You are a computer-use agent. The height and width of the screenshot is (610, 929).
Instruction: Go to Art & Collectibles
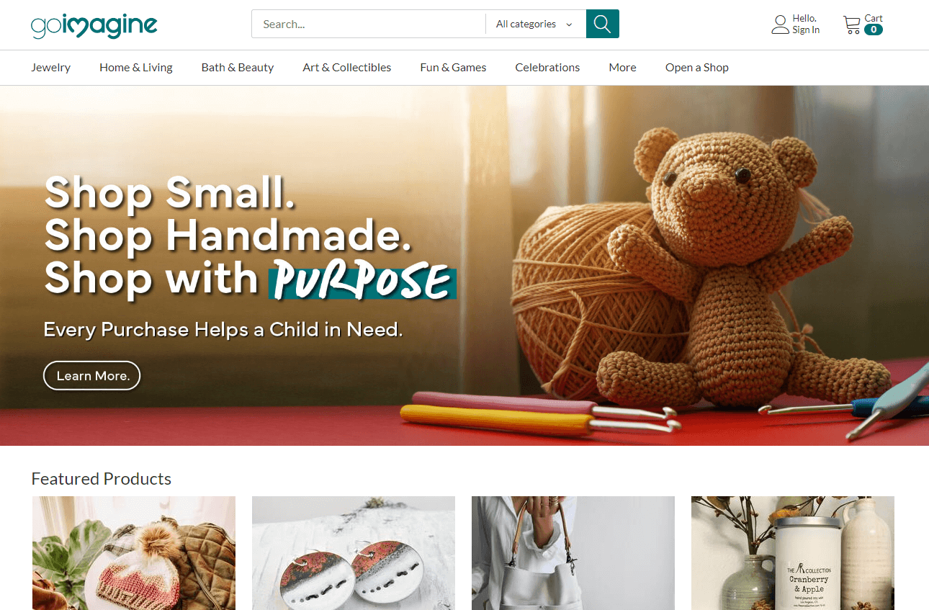347,68
